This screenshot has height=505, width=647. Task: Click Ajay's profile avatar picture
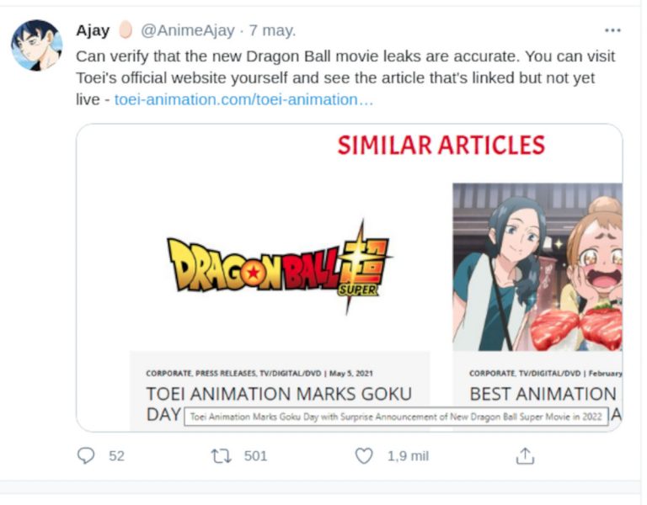pyautogui.click(x=36, y=45)
